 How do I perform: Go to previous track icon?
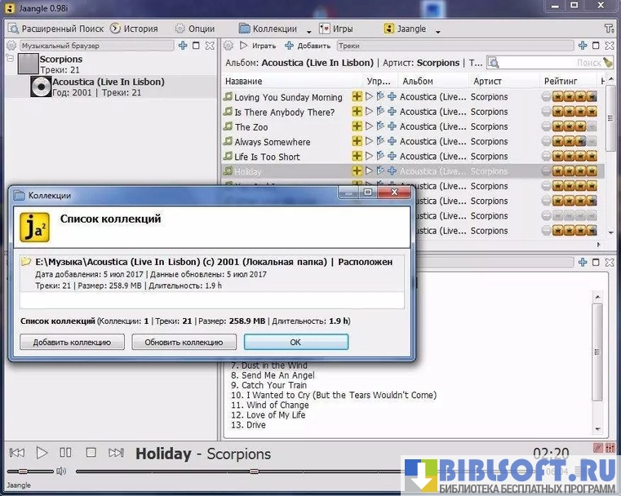tap(16, 453)
